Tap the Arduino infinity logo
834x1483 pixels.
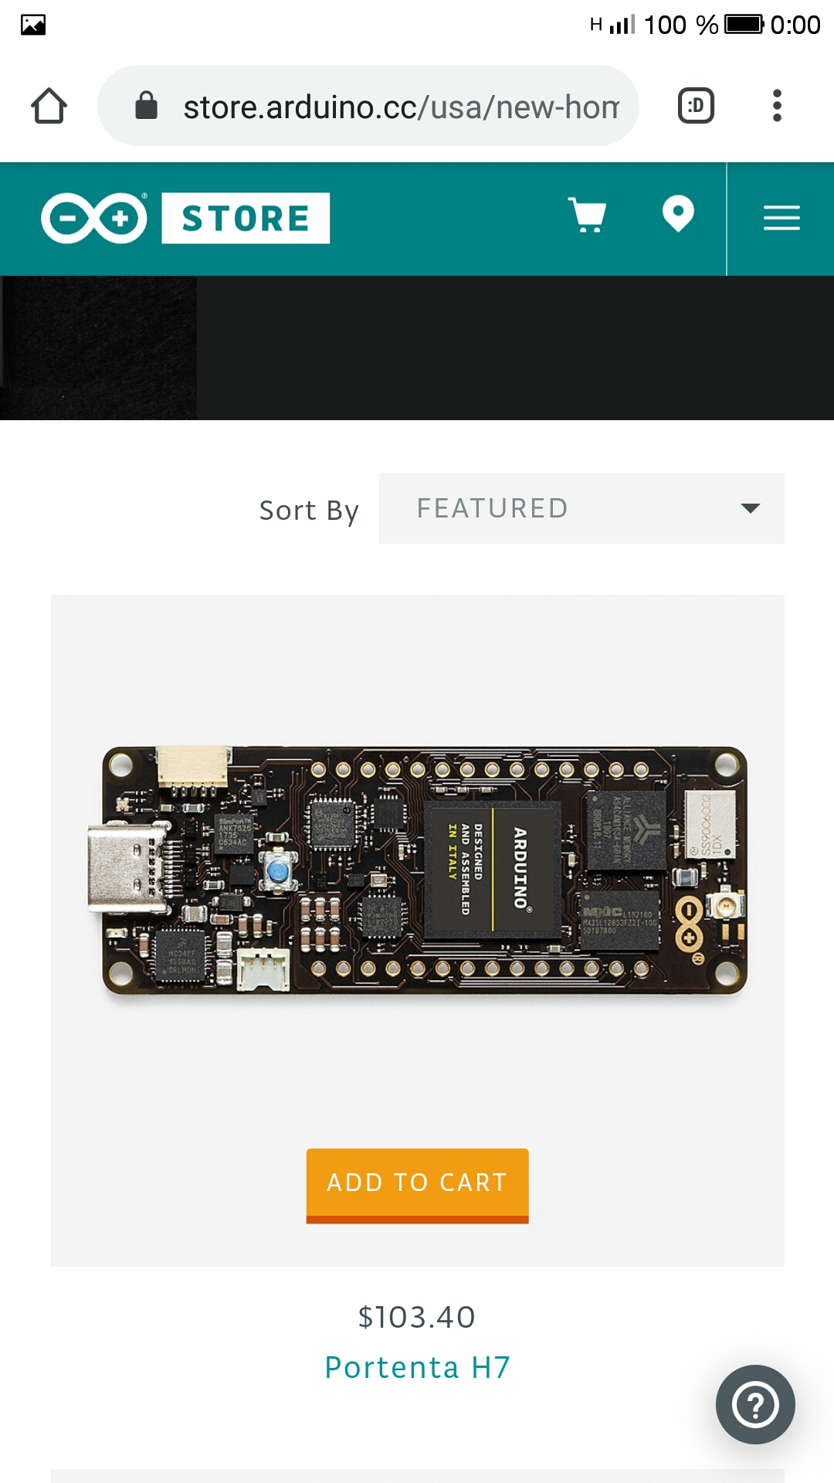(x=94, y=219)
